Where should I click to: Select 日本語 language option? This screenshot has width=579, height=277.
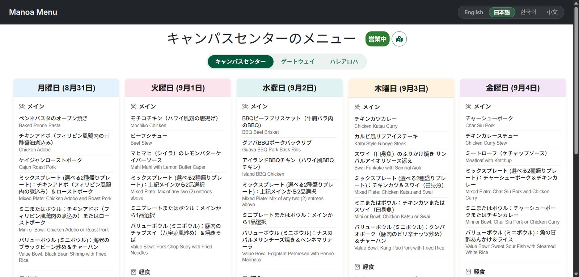coord(502,12)
